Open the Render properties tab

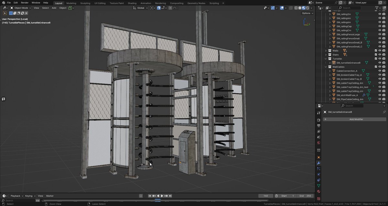tap(318, 120)
